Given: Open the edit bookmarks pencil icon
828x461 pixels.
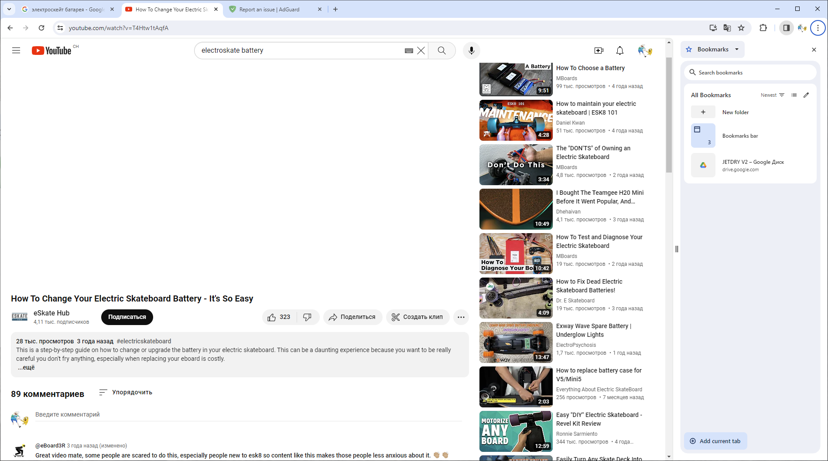Looking at the screenshot, I should [806, 95].
